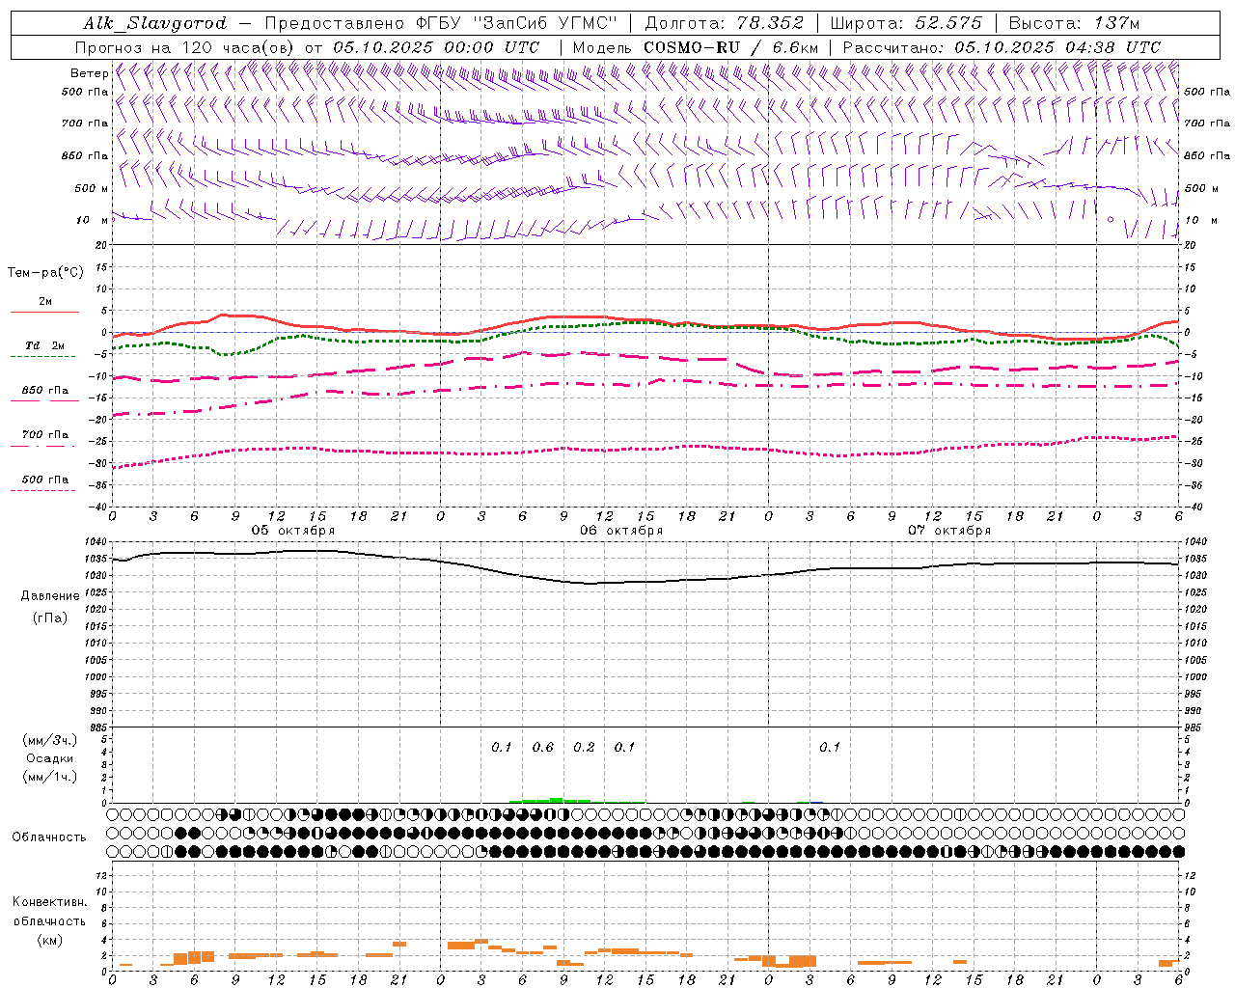
Task: Click the 'Конвективн.' convective cloud label
Action: [49, 902]
